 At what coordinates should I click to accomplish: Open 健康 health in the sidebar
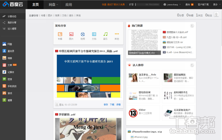point(7,100)
